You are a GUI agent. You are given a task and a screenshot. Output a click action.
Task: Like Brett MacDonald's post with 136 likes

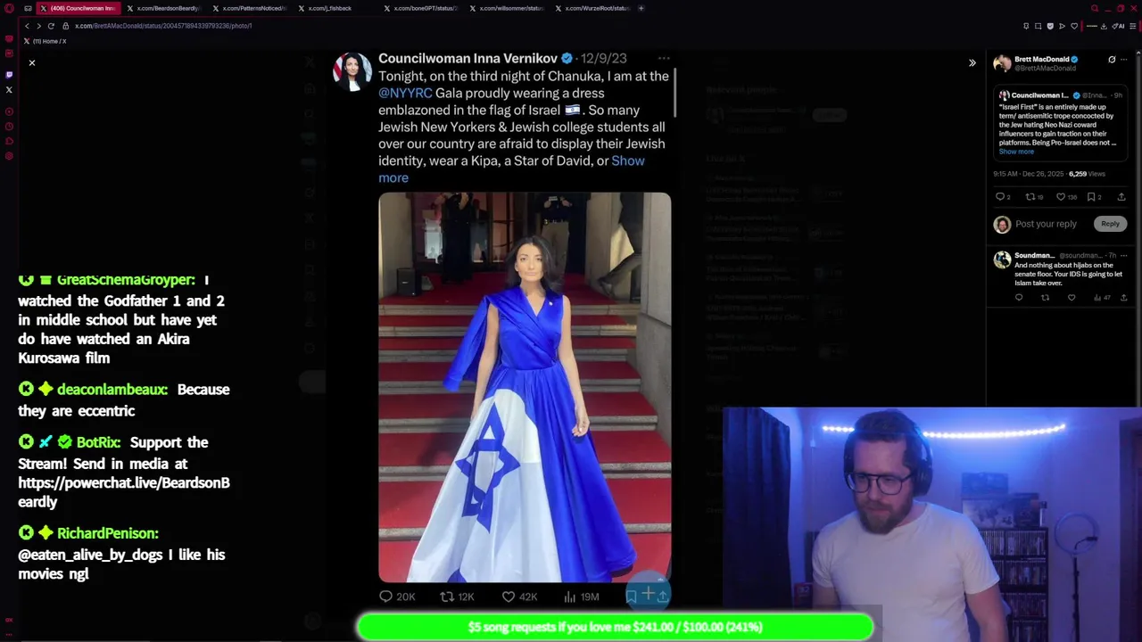click(1066, 197)
